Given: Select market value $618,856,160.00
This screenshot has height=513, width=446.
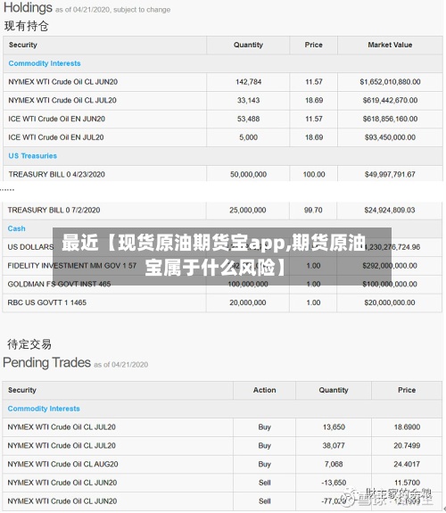Looking at the screenshot, I should (x=390, y=119).
